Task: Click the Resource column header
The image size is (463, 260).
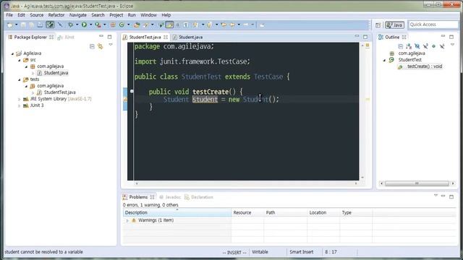Action: coord(247,212)
